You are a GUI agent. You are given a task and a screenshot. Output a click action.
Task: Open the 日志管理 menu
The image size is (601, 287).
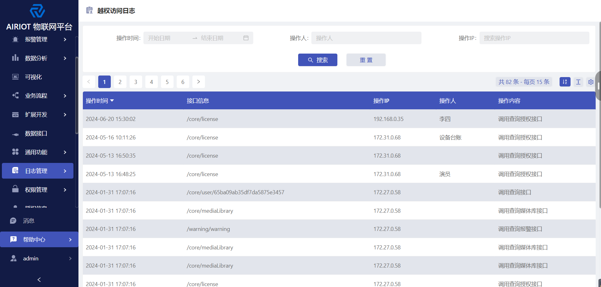point(38,171)
